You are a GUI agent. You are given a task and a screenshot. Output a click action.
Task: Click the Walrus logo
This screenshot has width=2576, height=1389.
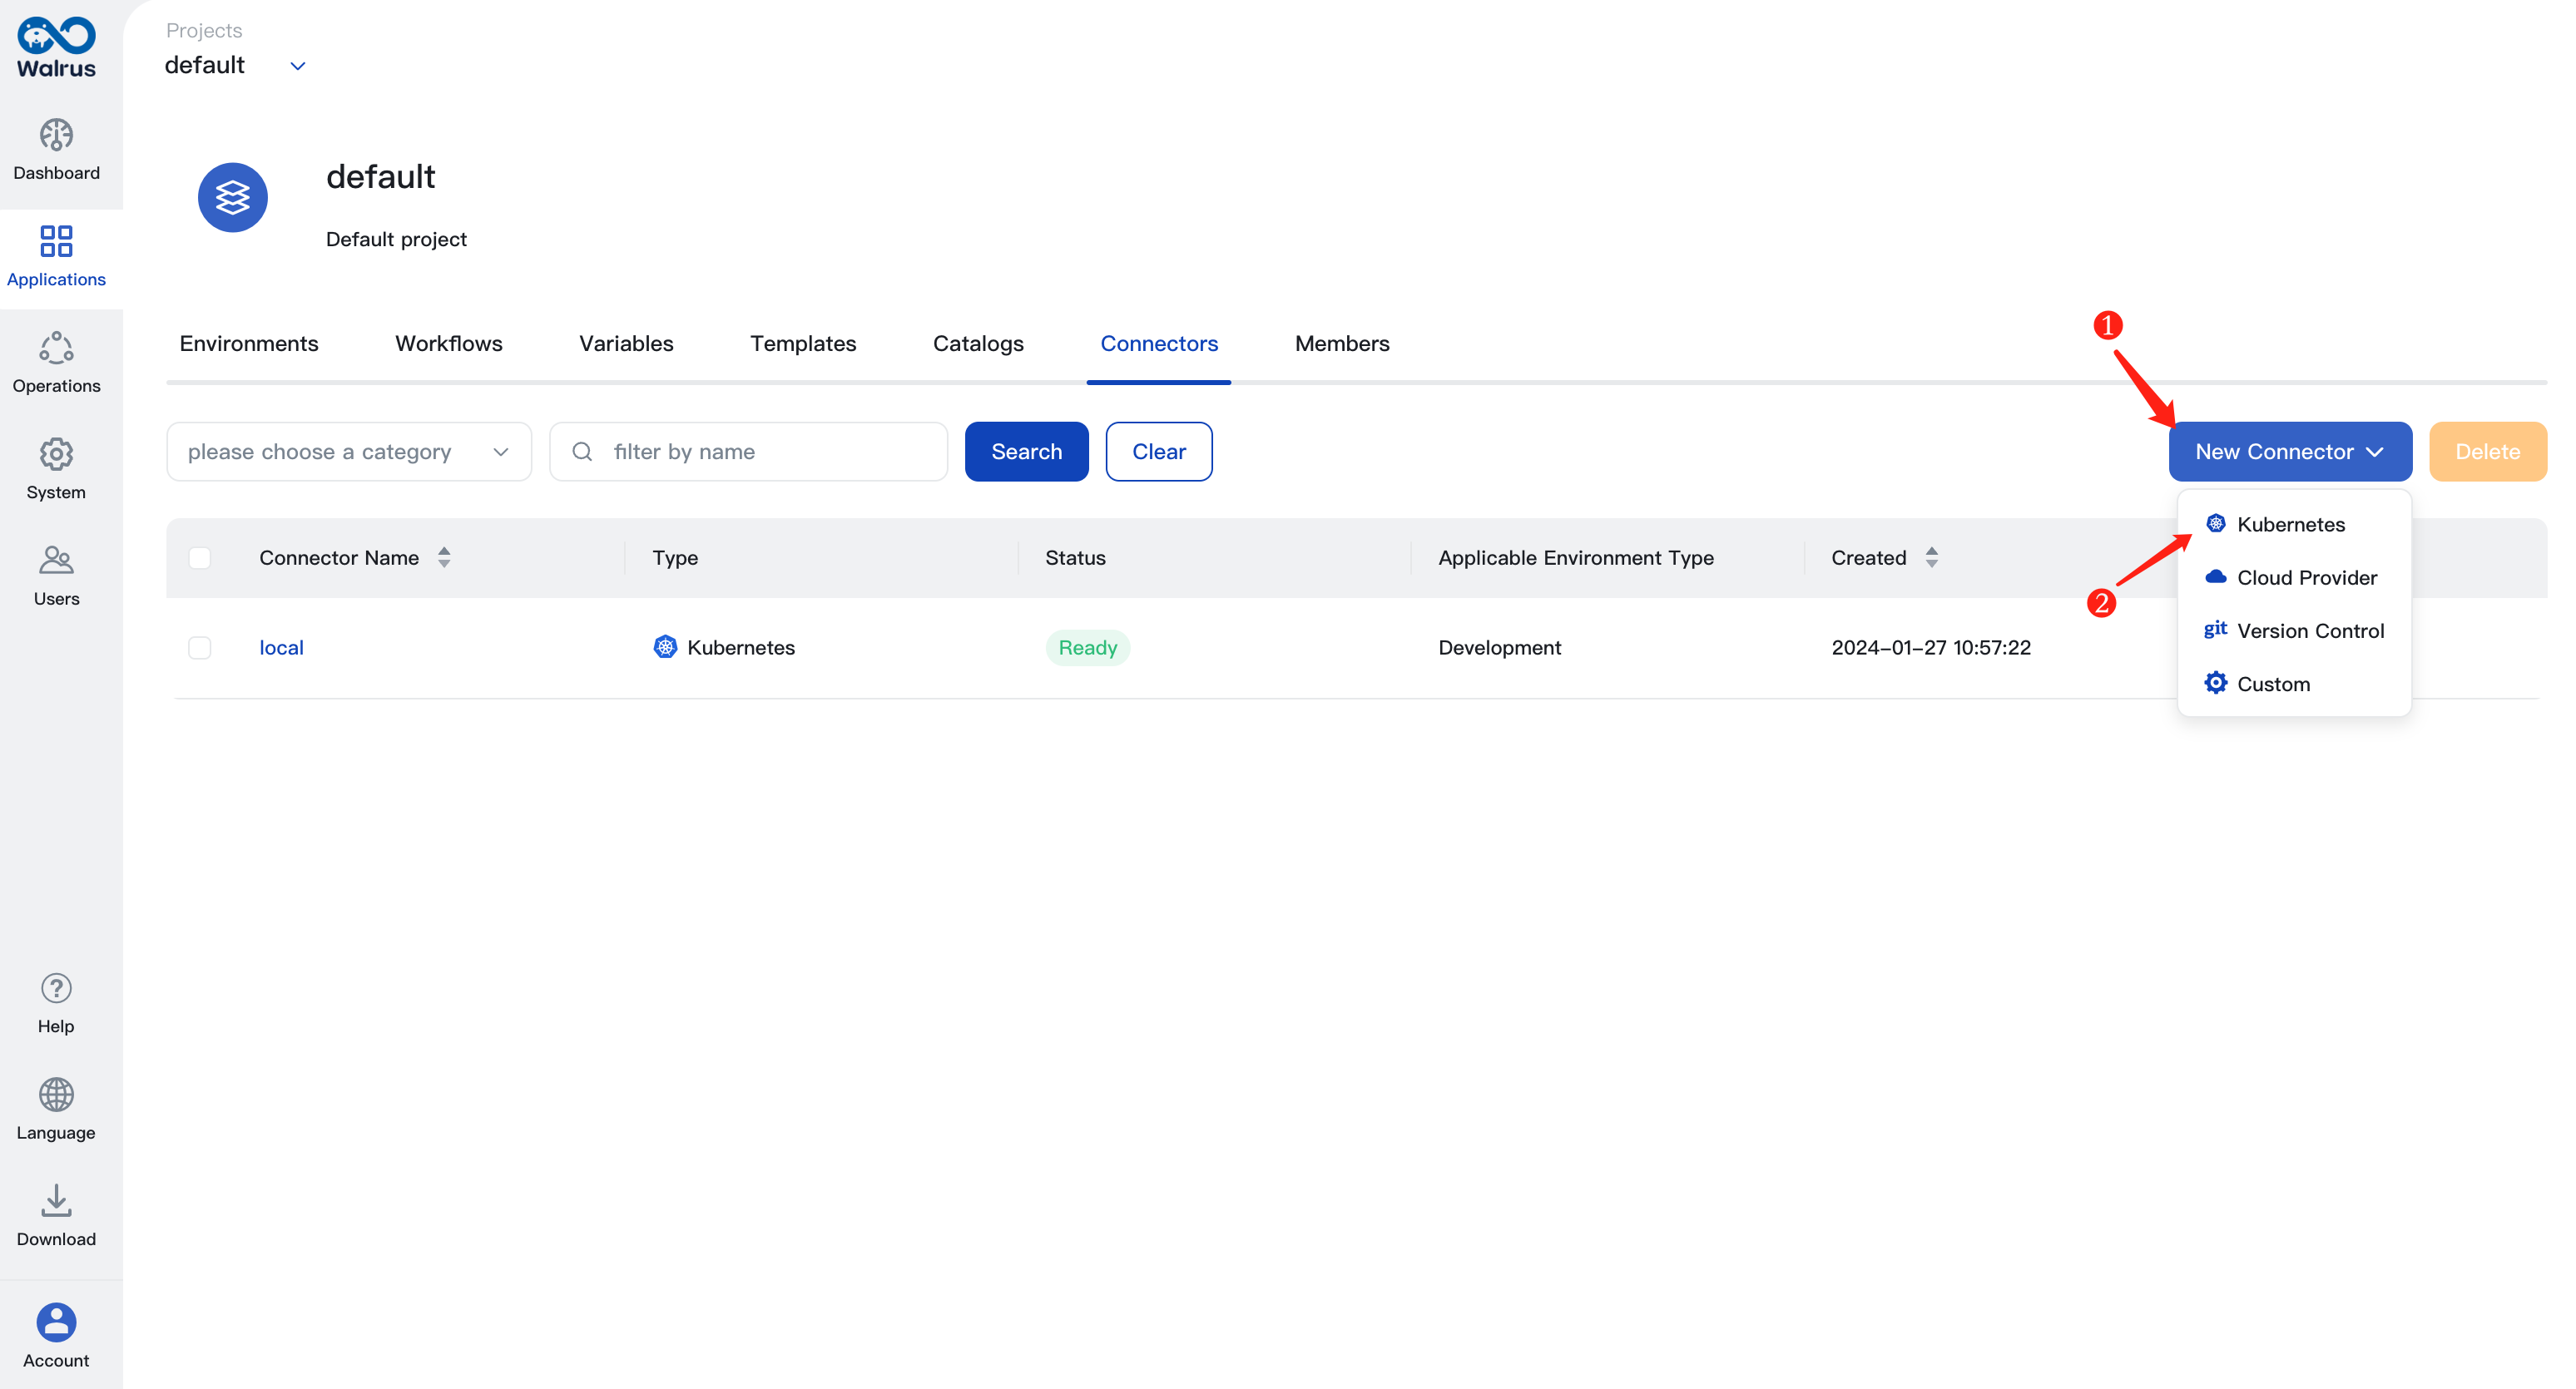pyautogui.click(x=56, y=47)
